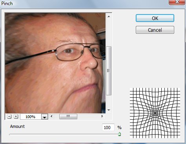186x144 pixels.
Task: Click the face preview image
Action: [x=55, y=63]
